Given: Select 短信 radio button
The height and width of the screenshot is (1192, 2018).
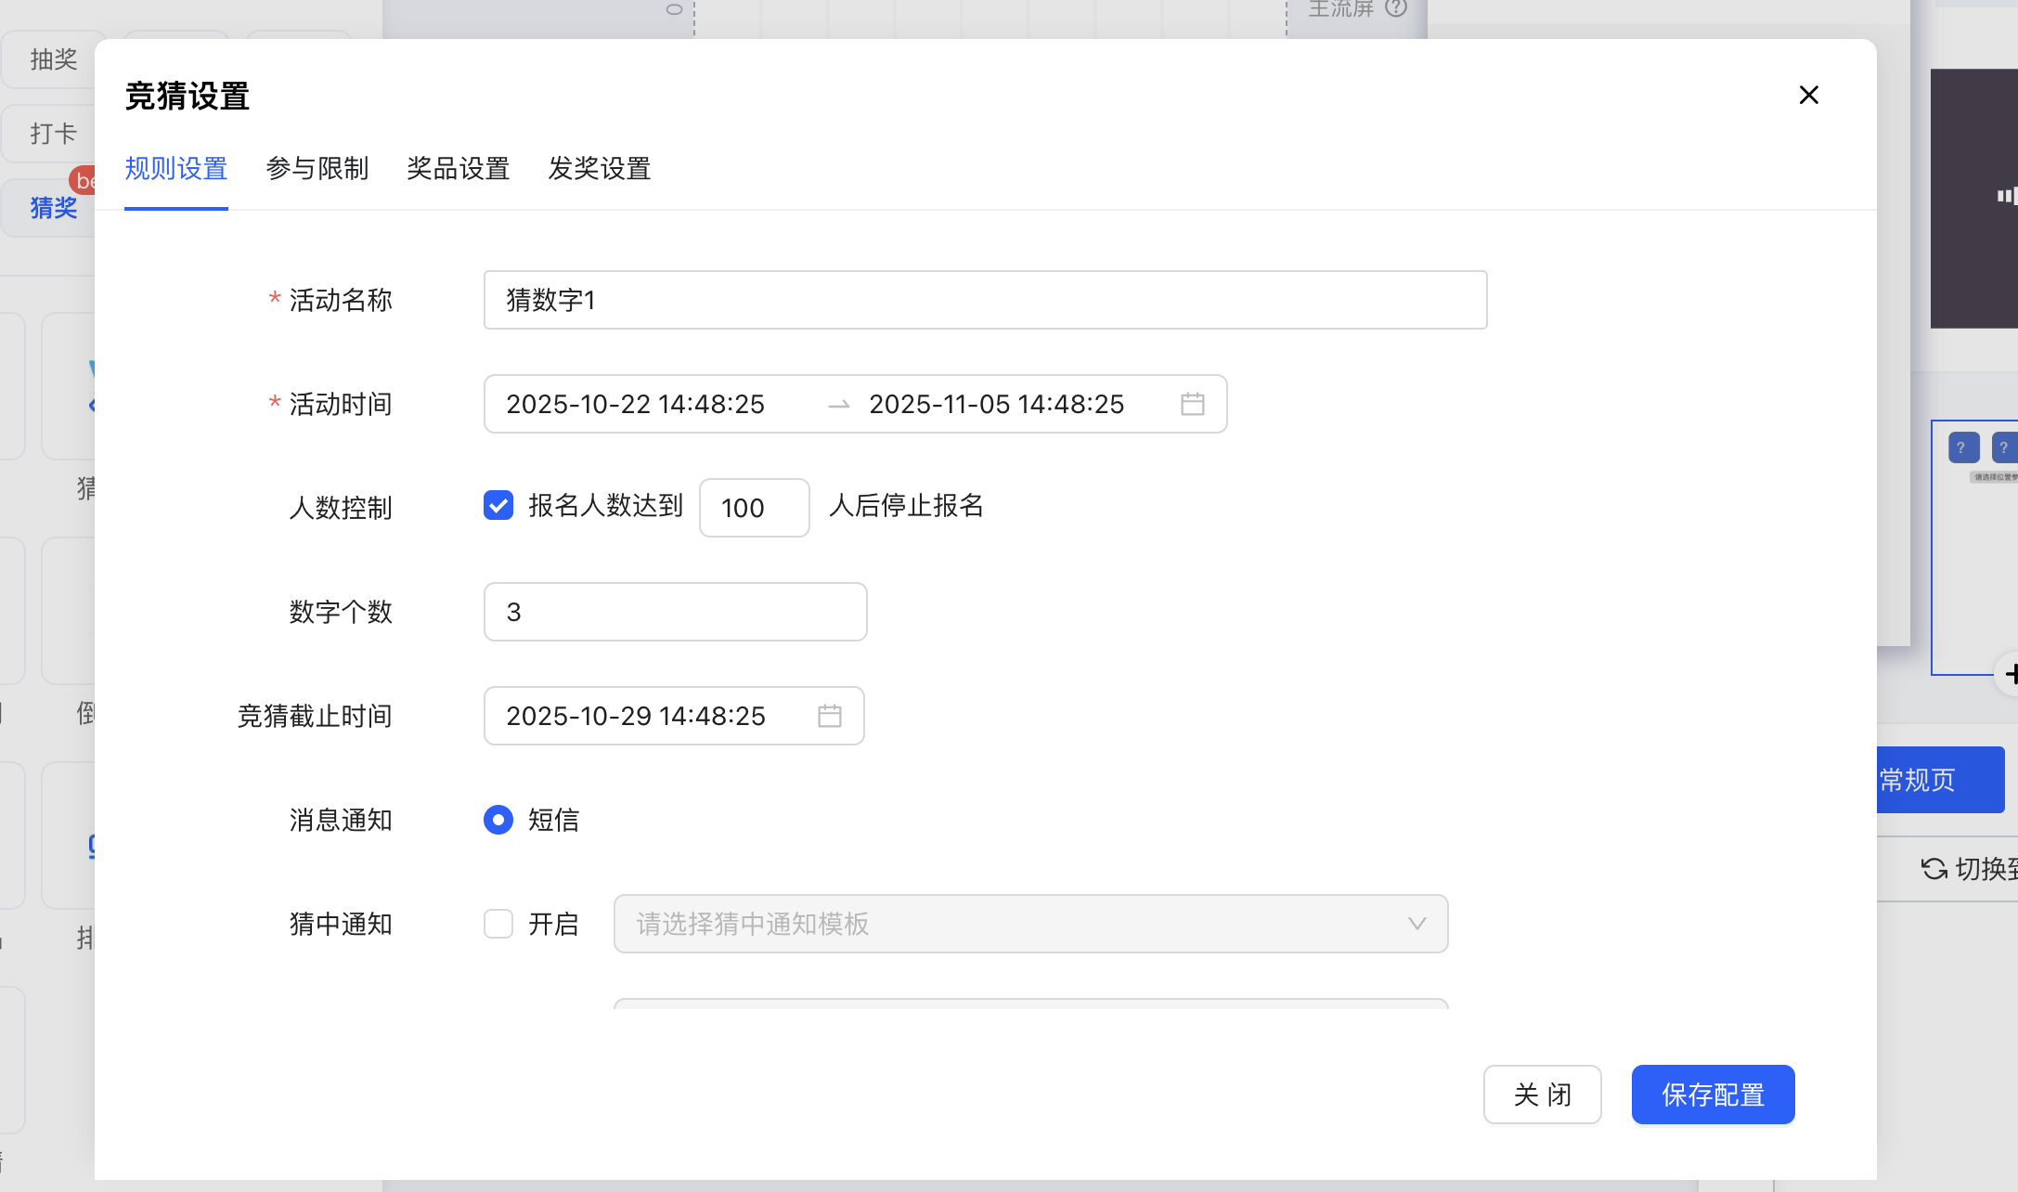Looking at the screenshot, I should point(498,820).
